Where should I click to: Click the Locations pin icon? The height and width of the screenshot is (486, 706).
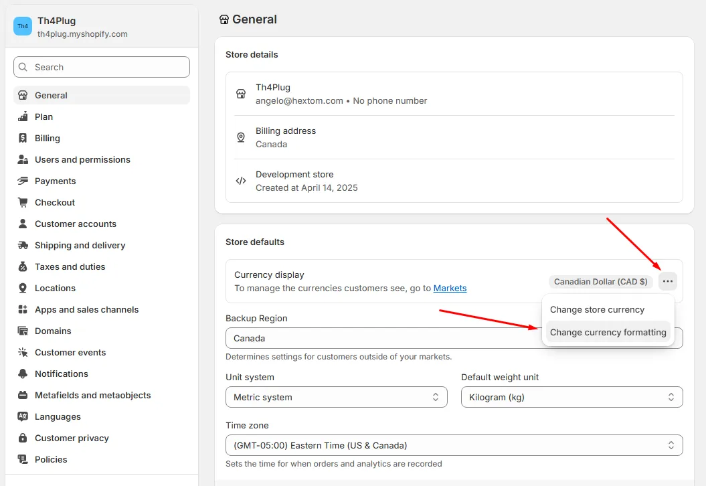point(23,288)
